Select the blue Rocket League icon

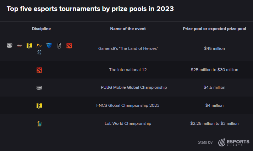click(49, 46)
